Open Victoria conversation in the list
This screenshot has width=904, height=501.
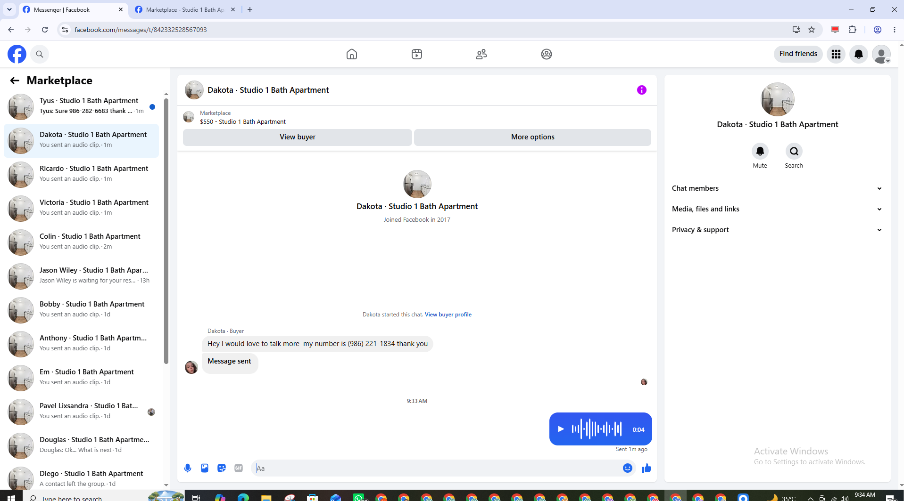[81, 209]
